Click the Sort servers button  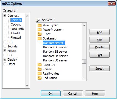[99, 55]
